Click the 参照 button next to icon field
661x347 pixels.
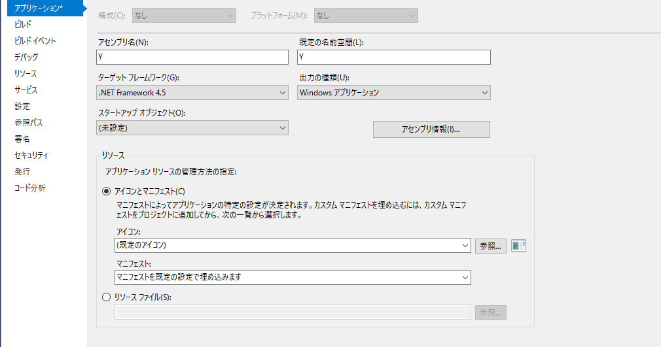tap(491, 246)
